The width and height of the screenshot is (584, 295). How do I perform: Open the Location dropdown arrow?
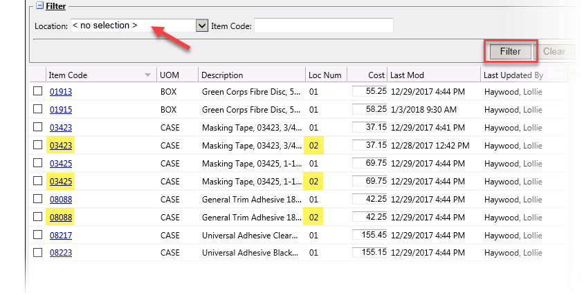[202, 26]
